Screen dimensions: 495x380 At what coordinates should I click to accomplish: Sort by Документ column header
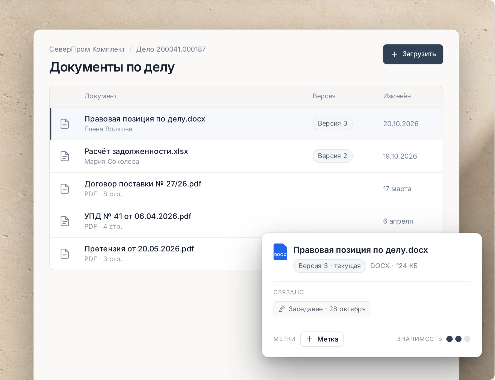coord(100,96)
